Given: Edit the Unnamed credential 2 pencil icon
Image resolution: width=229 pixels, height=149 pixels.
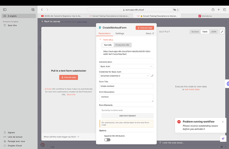Looking at the screenshot, I should coord(152,76).
